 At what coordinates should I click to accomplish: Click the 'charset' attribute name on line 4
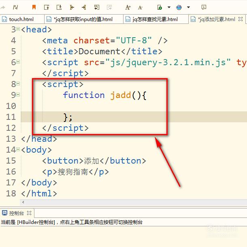click(92, 40)
